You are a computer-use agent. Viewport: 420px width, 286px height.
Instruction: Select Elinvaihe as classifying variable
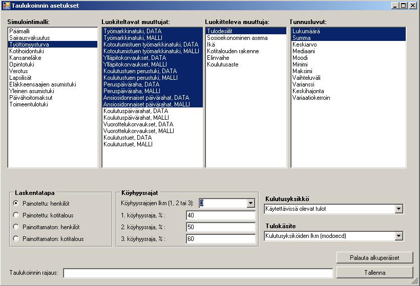pyautogui.click(x=246, y=58)
